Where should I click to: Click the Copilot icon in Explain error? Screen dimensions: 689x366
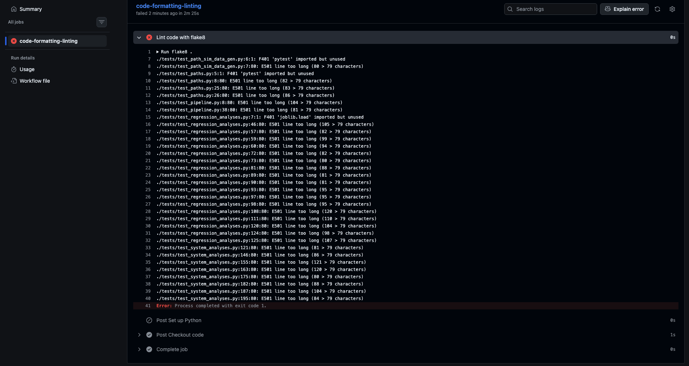click(608, 9)
